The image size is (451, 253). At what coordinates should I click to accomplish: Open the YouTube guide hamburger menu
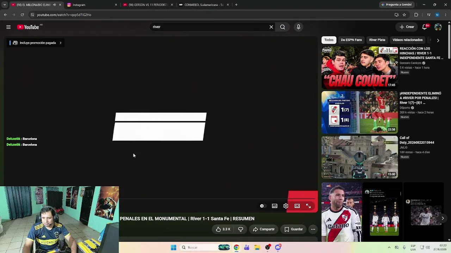[8, 27]
